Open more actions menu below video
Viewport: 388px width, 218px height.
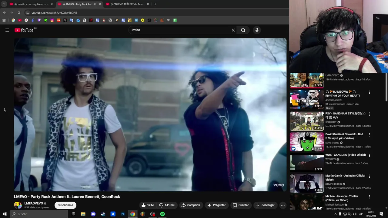tap(283, 205)
